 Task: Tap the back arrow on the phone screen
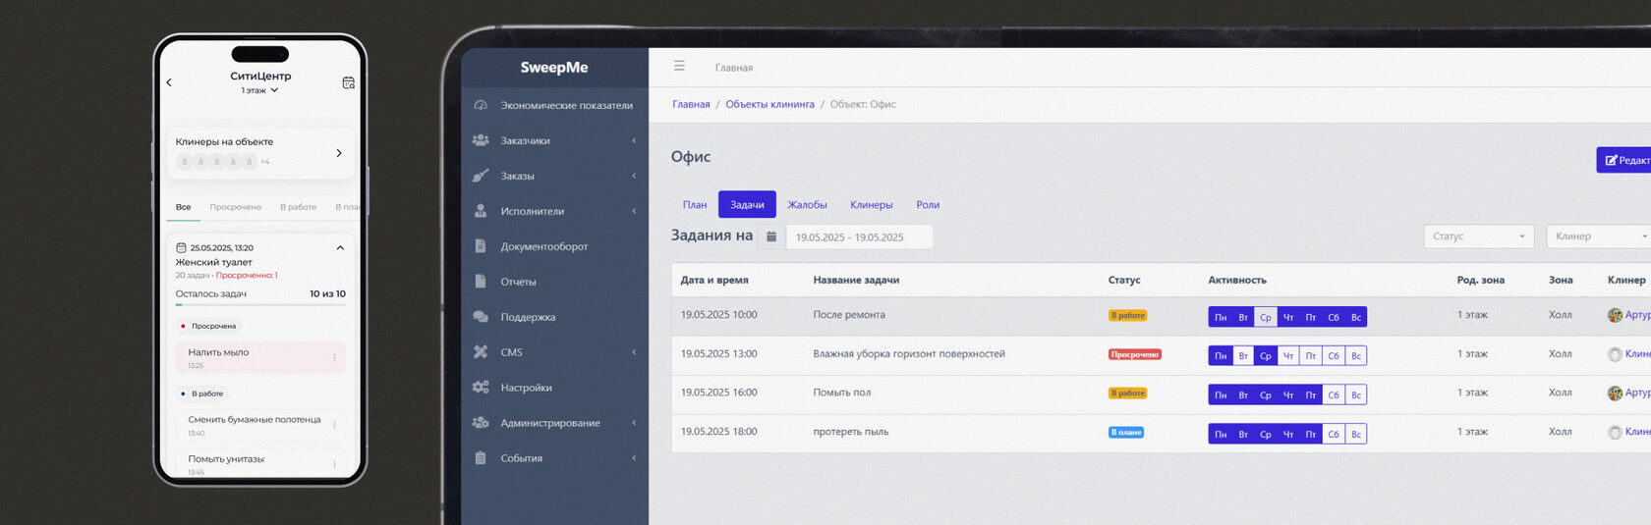tap(169, 82)
